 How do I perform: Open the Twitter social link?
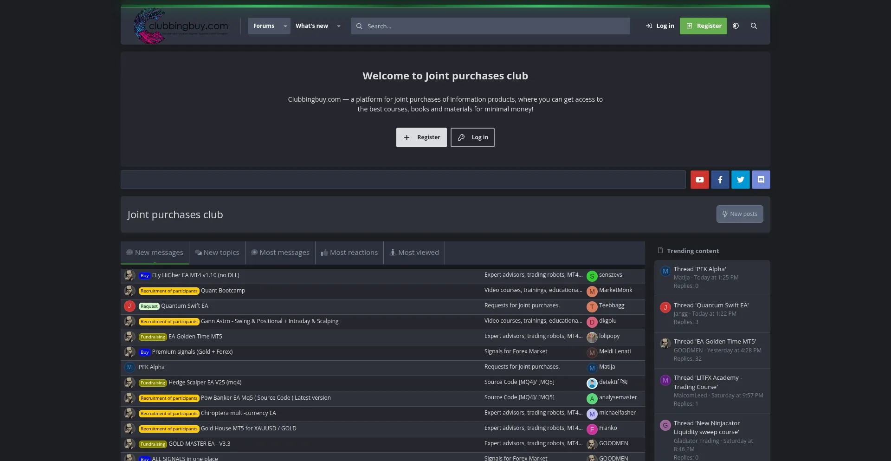[x=740, y=180]
